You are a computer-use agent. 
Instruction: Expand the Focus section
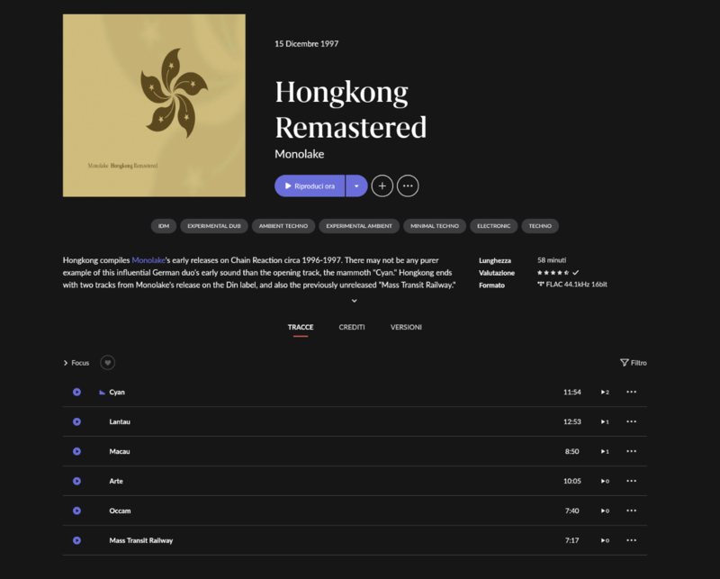click(66, 363)
